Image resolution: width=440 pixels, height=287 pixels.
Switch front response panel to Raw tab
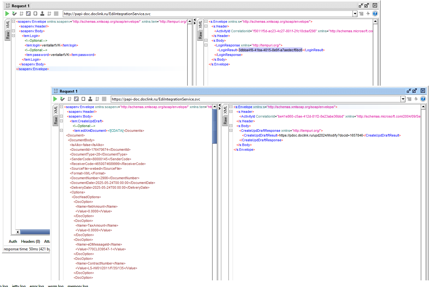tap(225, 120)
